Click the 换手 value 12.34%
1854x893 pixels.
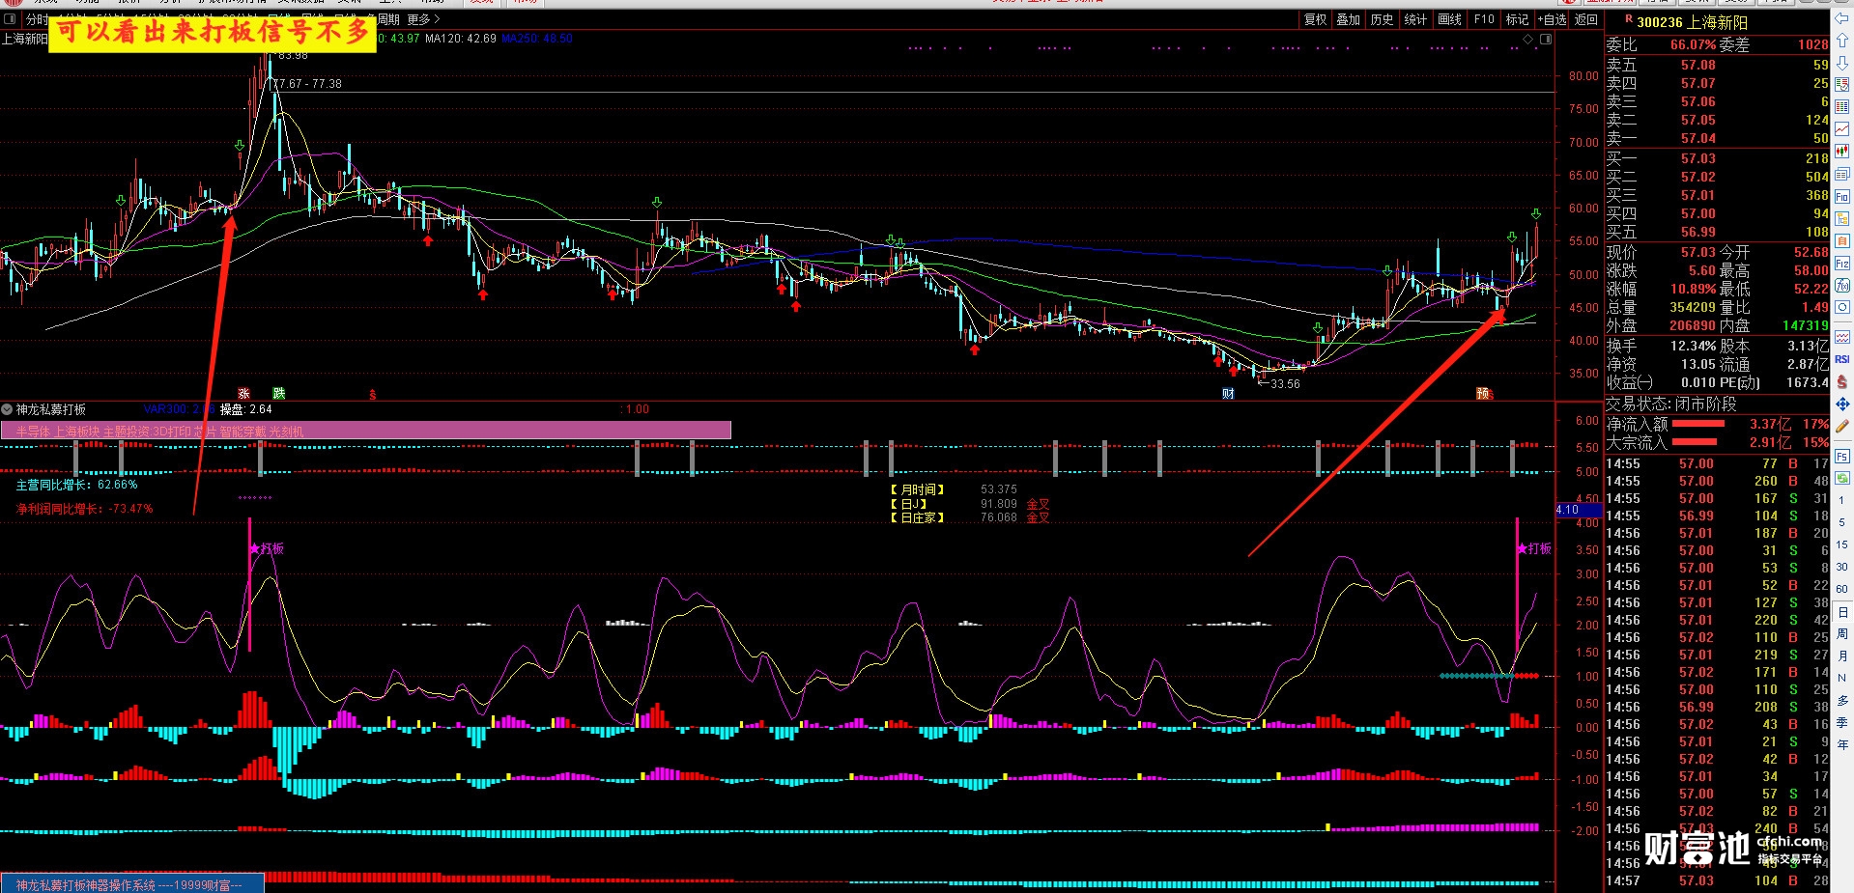1693,346
